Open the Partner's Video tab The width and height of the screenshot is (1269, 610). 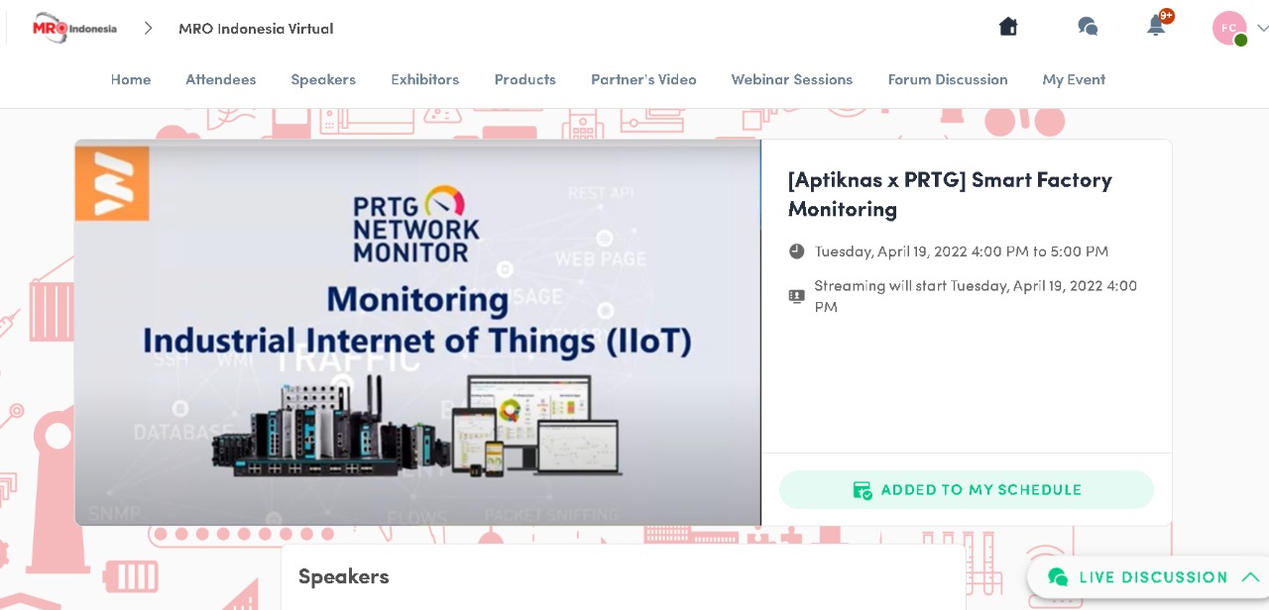(x=643, y=79)
